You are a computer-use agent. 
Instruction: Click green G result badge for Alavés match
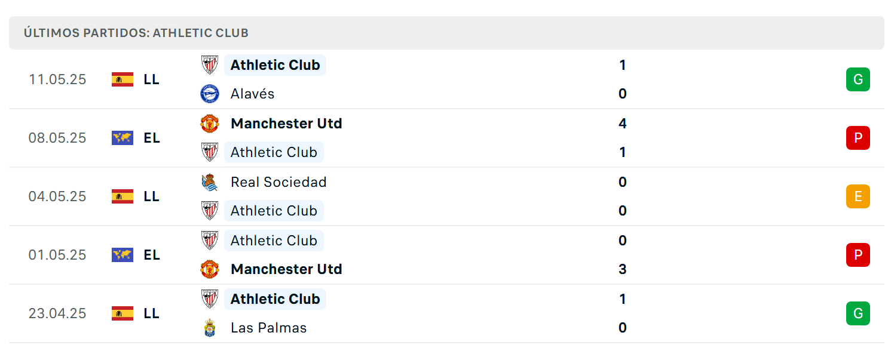point(858,79)
